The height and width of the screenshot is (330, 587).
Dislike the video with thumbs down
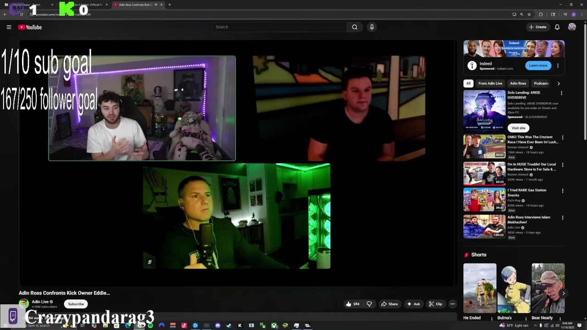point(369,304)
